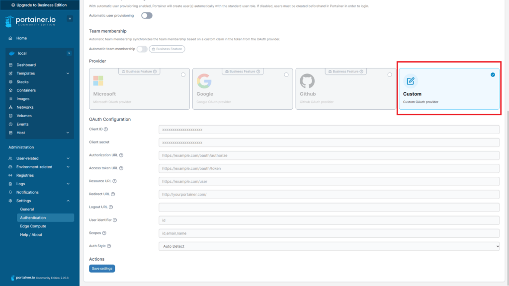Click help icon next to Access token URL

click(121, 168)
